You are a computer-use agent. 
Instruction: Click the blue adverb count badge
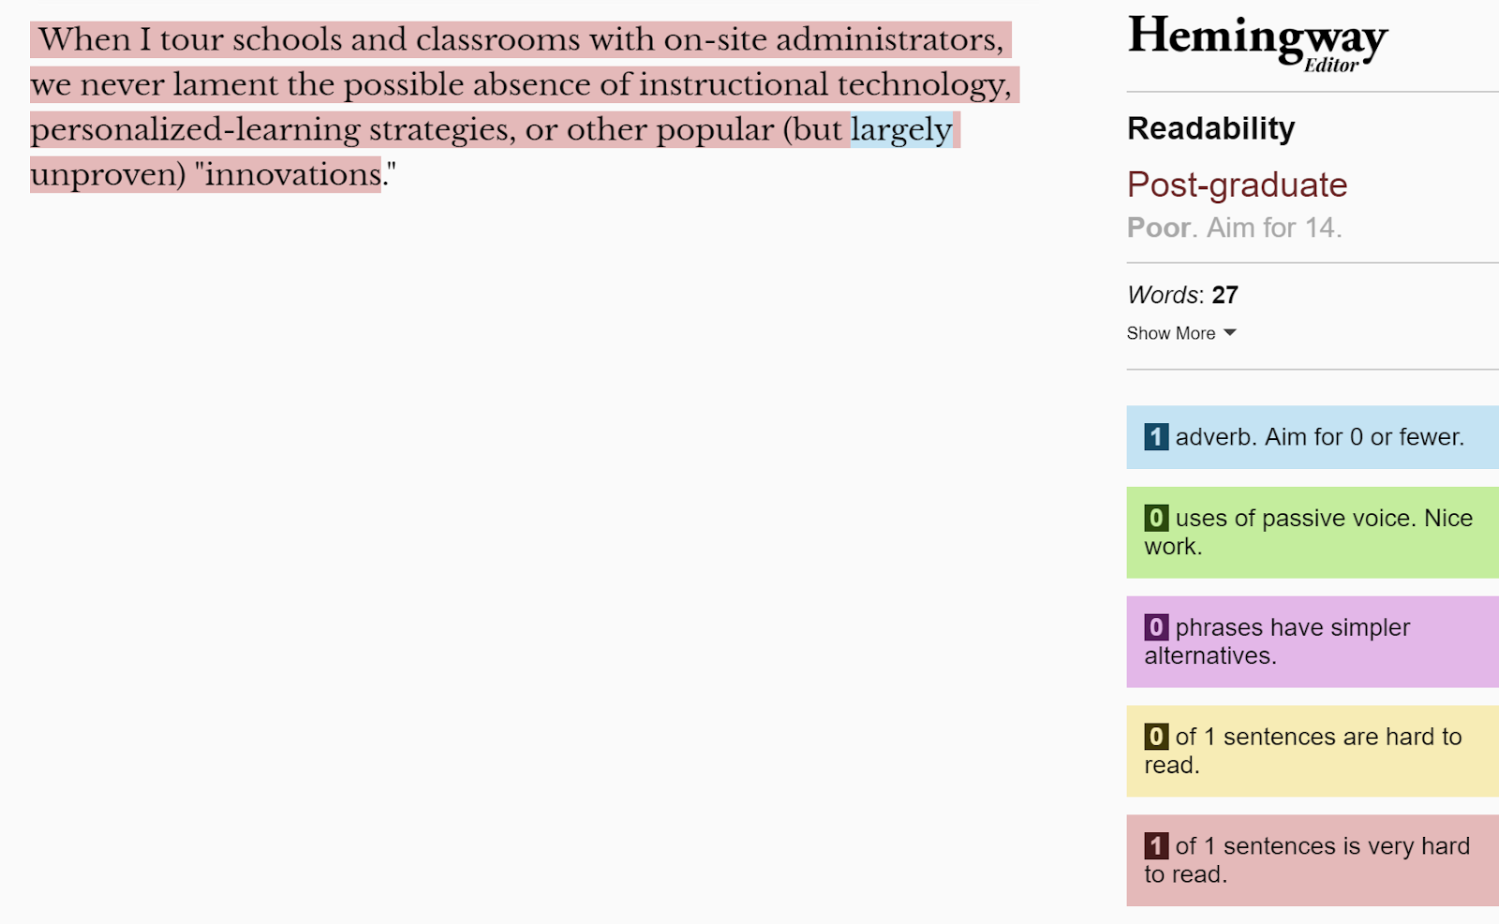click(1156, 437)
